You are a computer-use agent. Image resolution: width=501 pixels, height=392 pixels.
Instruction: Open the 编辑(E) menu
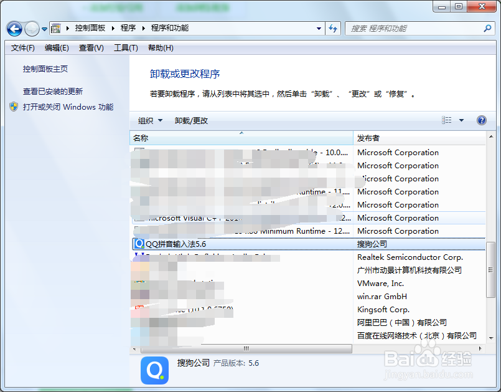[57, 48]
